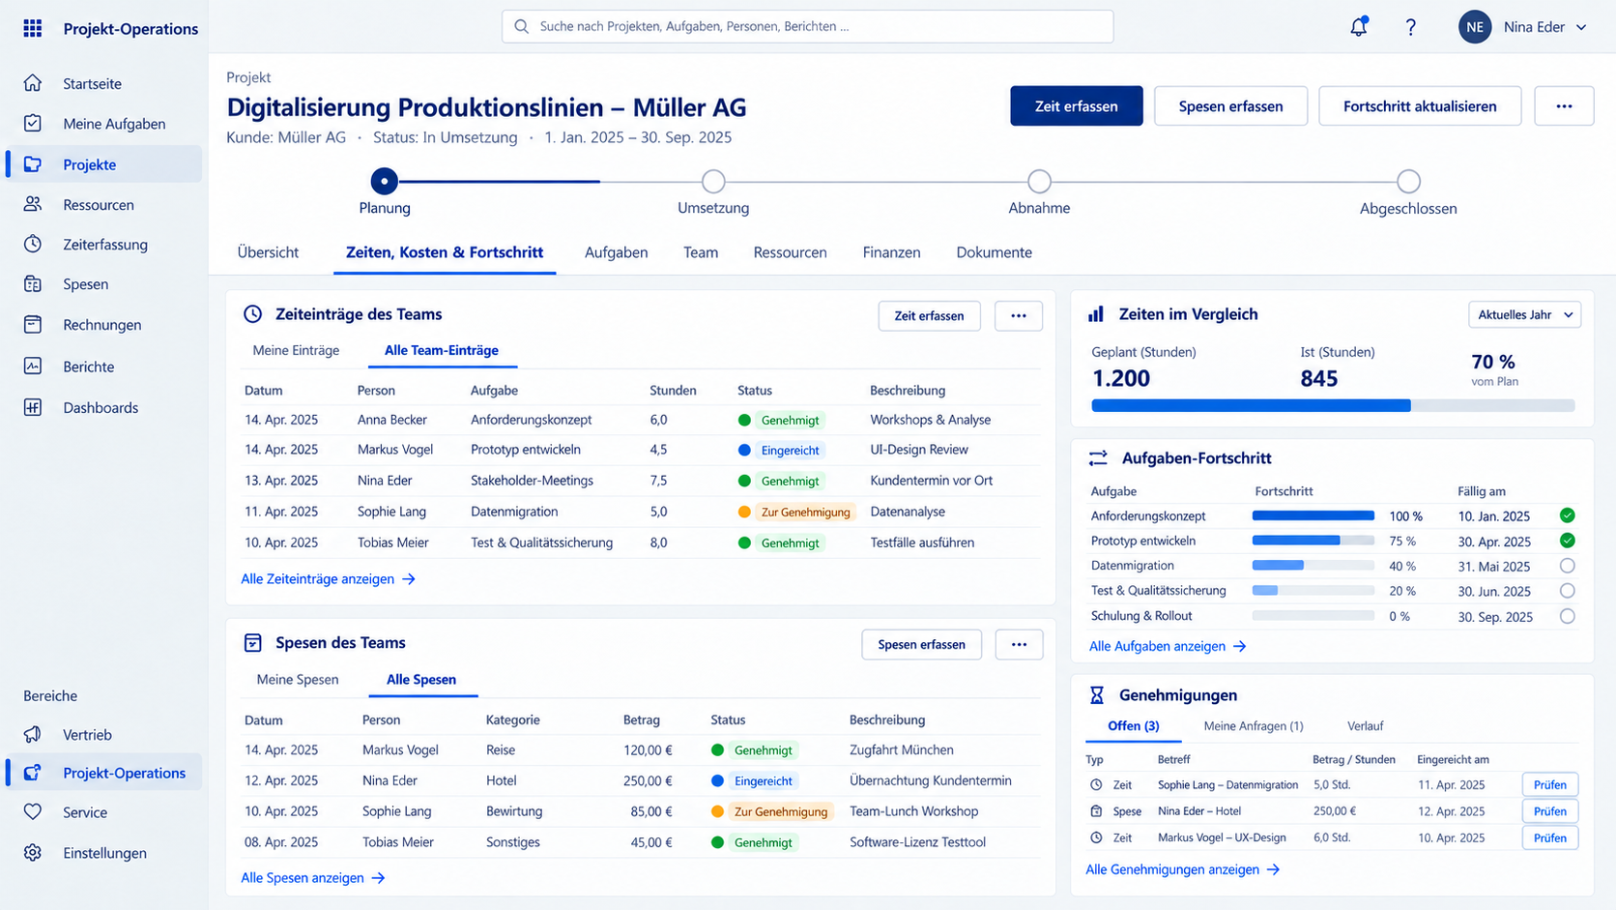This screenshot has width=1616, height=910.
Task: Click the Geplant vs Ist progress bar
Action: point(1333,405)
